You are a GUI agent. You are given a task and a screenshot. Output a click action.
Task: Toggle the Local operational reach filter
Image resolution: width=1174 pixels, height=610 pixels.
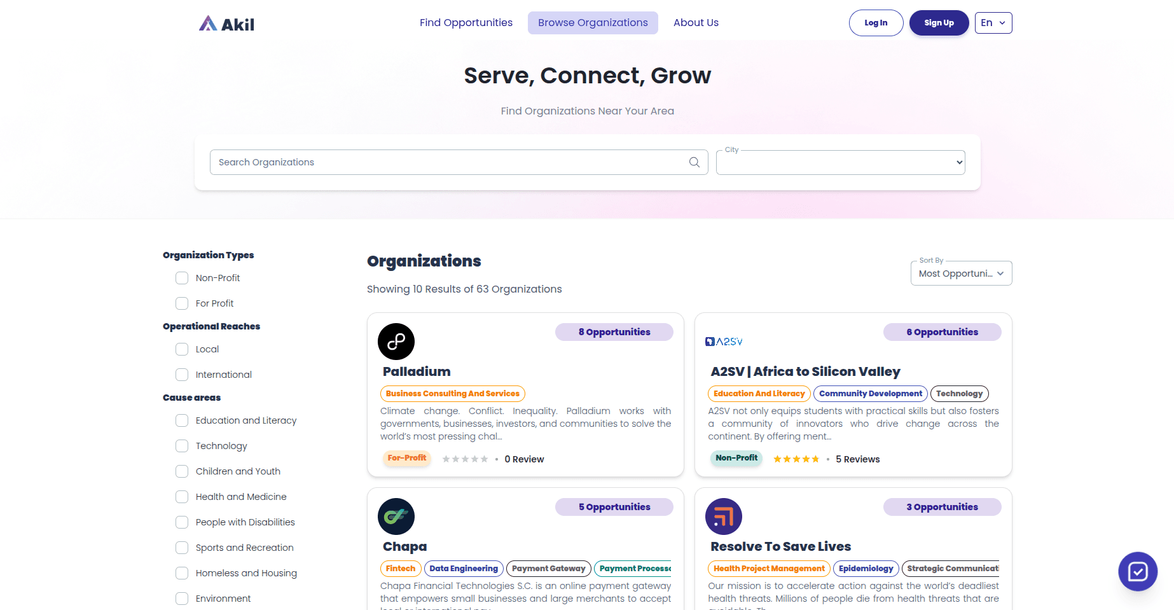[182, 349]
